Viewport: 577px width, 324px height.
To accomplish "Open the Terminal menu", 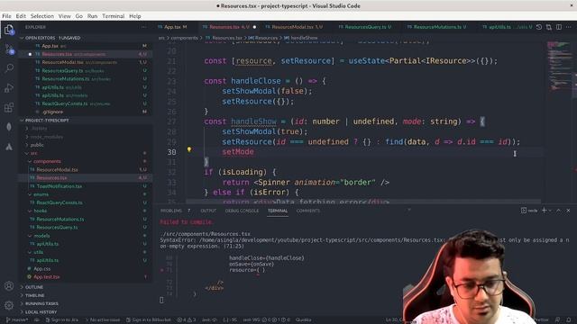I will [114, 16].
